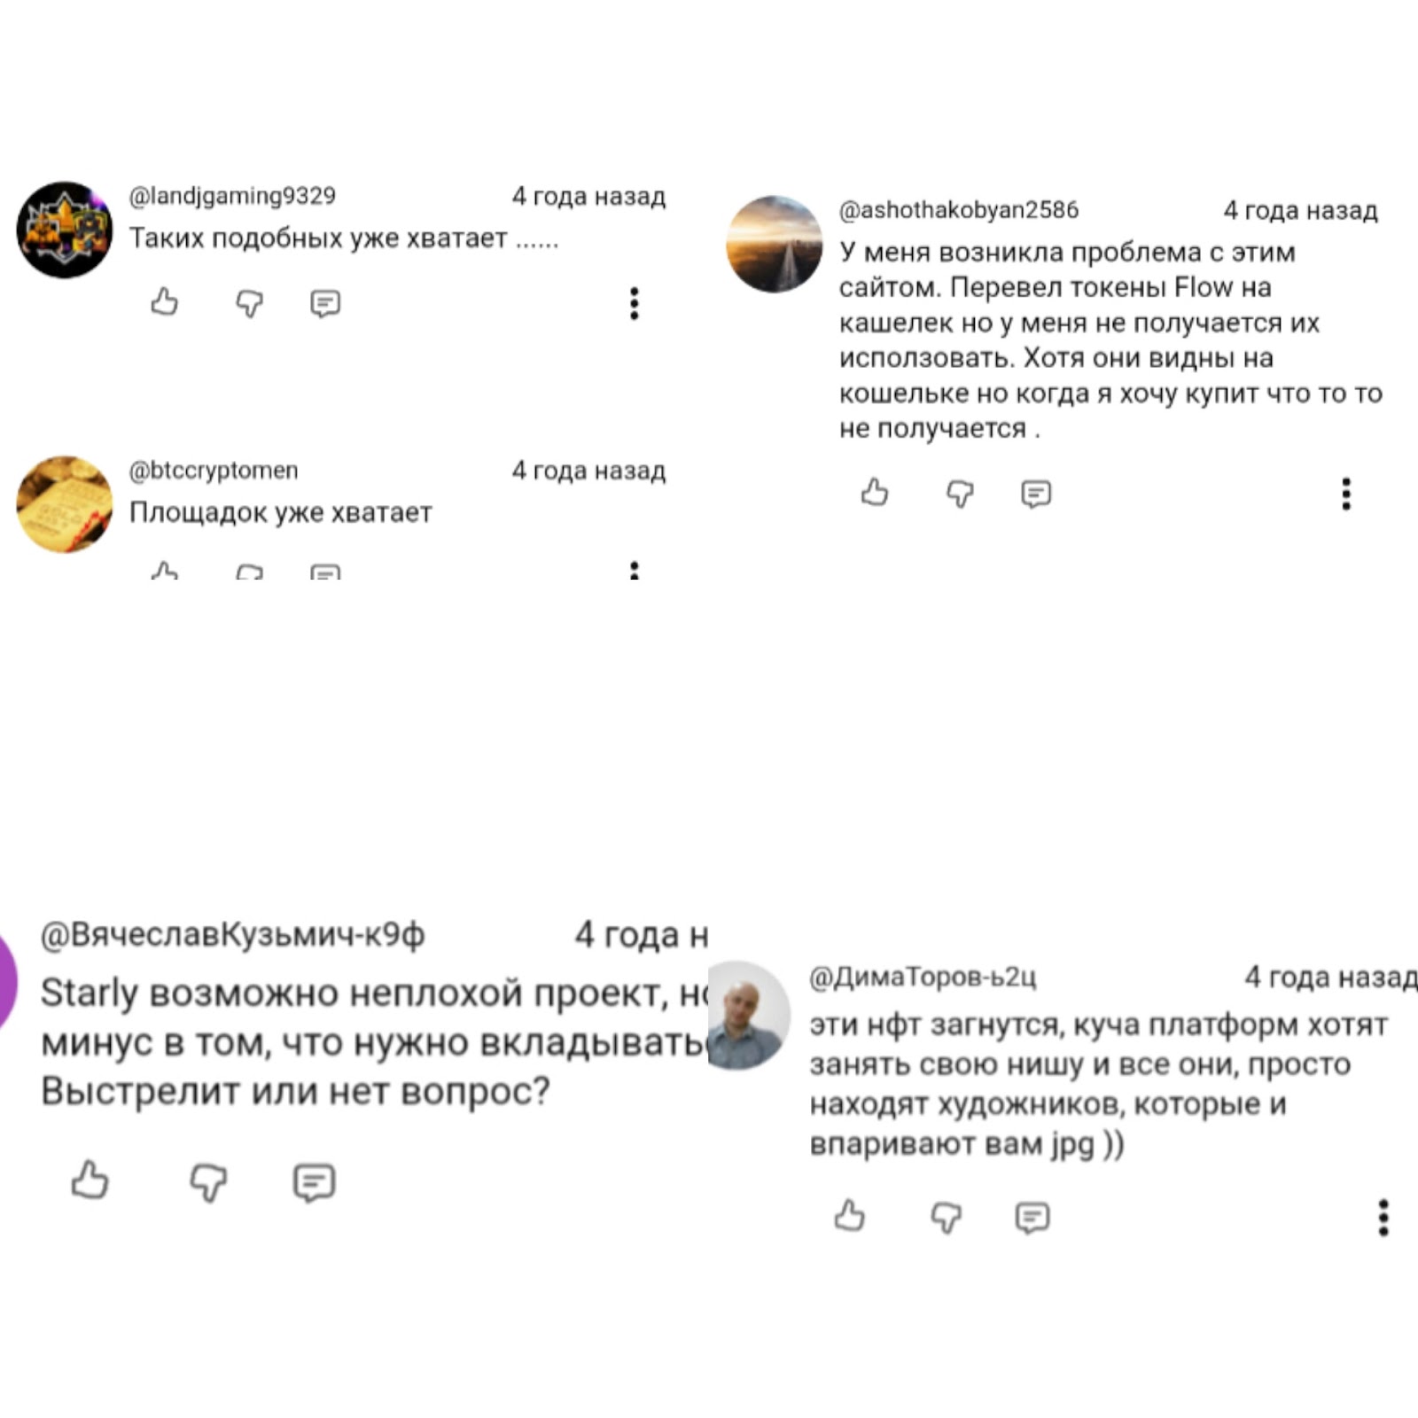Click the @landjgaming9329 profile avatar
Viewport: 1418px width, 1418px height.
click(65, 230)
